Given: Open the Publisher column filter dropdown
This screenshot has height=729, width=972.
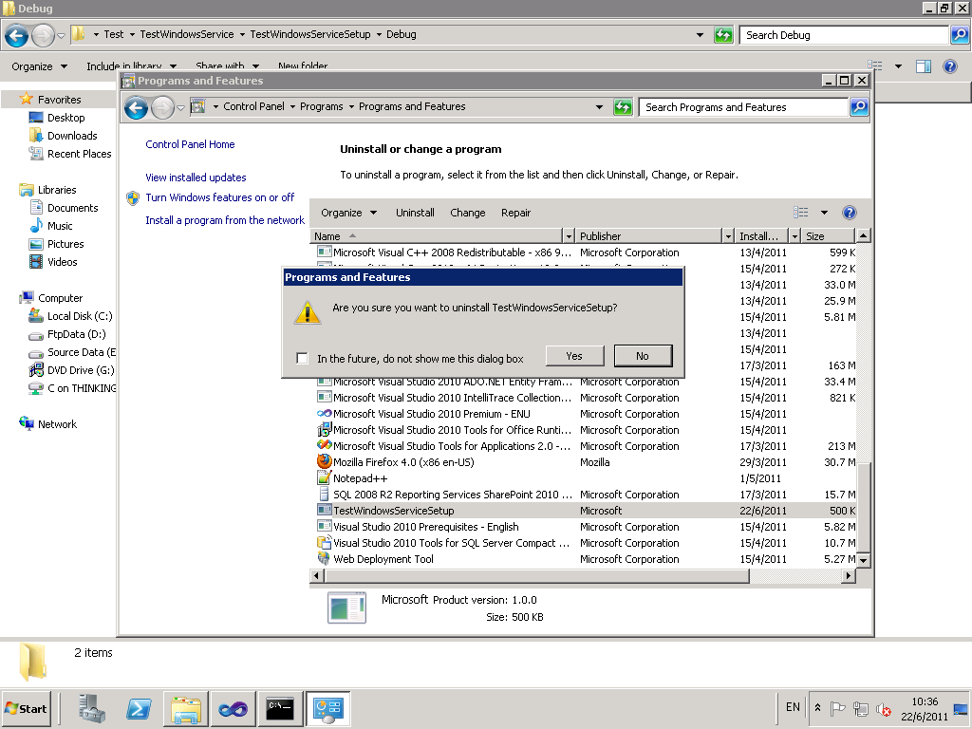Looking at the screenshot, I should pyautogui.click(x=728, y=236).
